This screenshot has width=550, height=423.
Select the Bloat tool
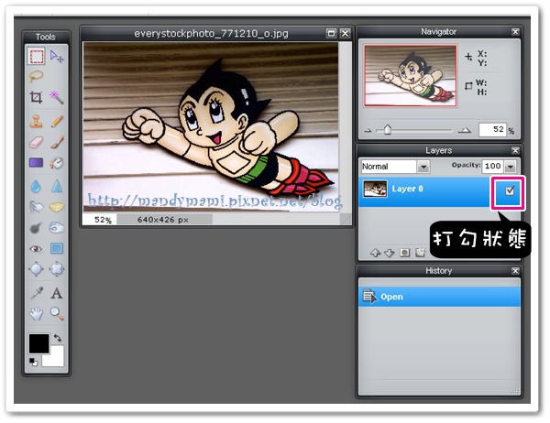coord(37,269)
